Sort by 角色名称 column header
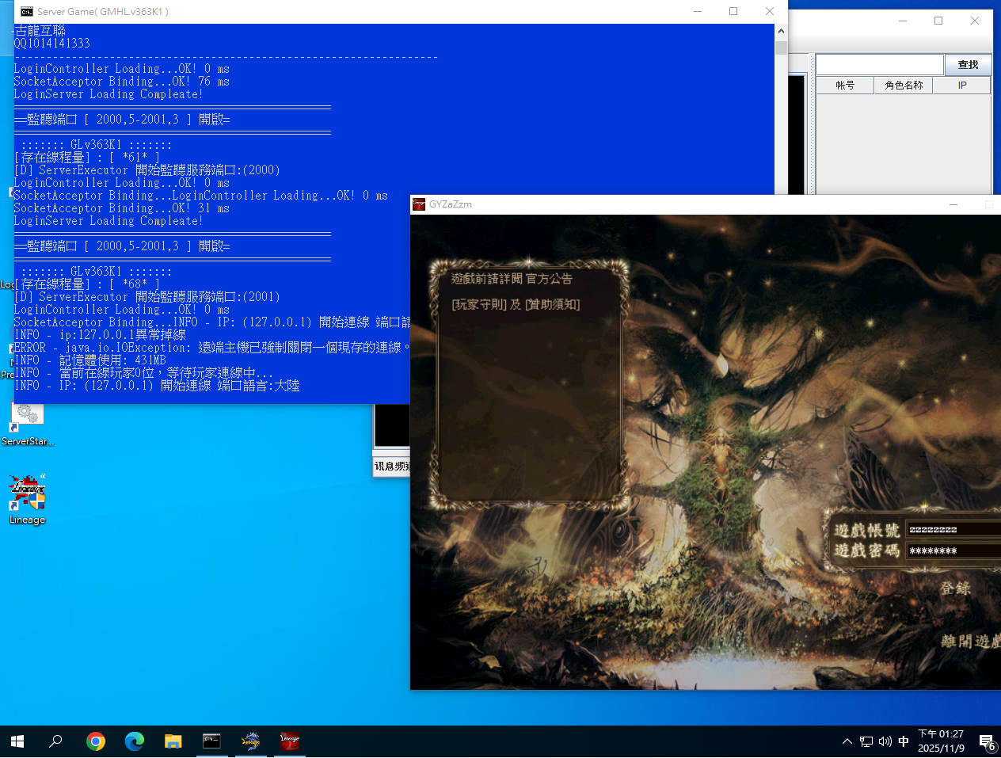Viewport: 1001px width, 758px height. (904, 86)
